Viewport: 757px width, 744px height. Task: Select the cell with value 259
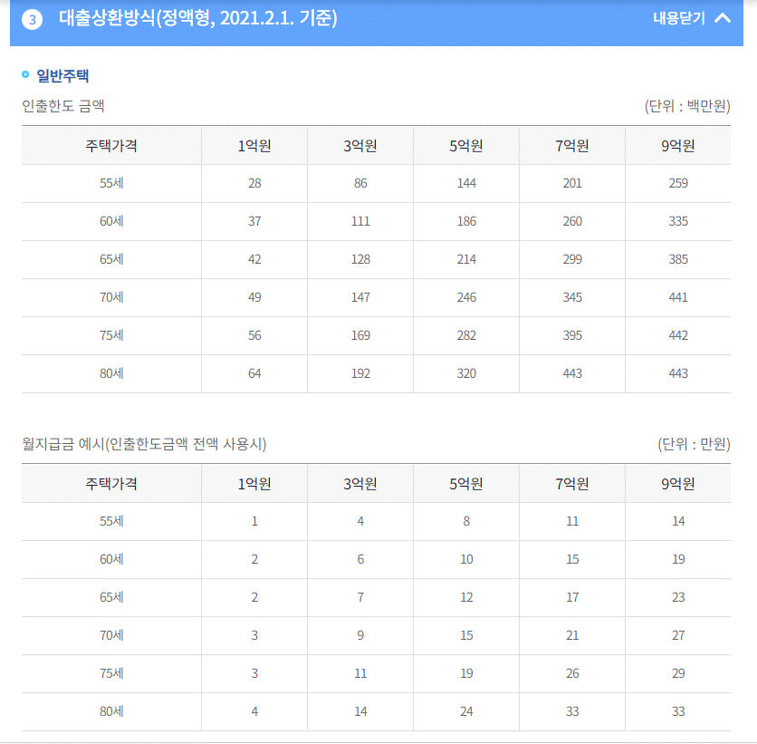pos(678,183)
